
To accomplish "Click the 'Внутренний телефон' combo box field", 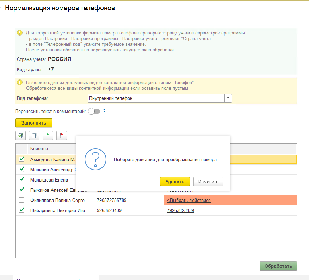I will pos(156,98).
